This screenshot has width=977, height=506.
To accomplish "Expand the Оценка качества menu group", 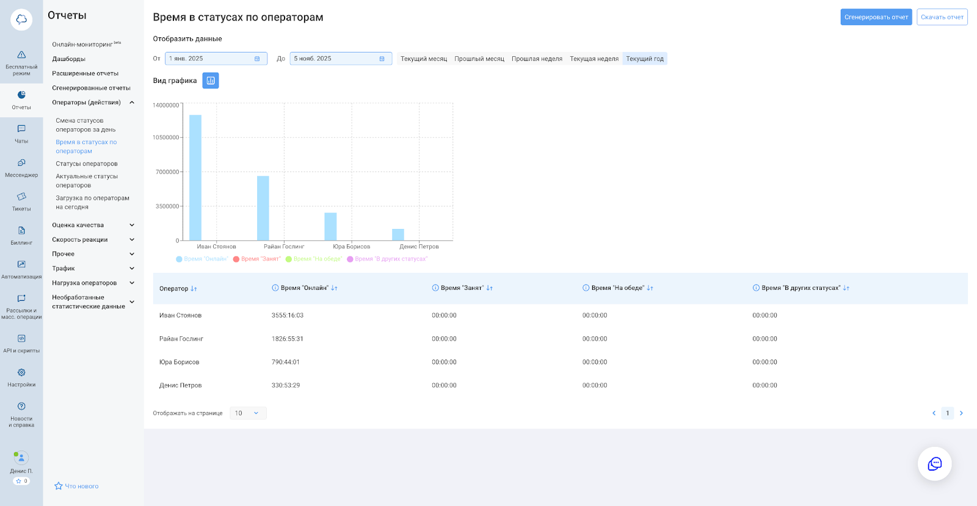I will [x=93, y=225].
